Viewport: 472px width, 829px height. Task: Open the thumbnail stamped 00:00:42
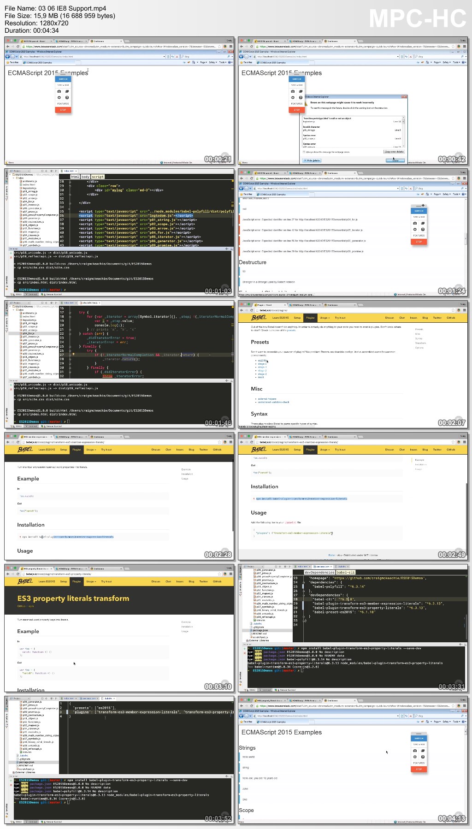pos(353,101)
